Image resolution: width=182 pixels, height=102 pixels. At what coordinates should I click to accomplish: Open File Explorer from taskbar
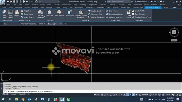pos(16,99)
